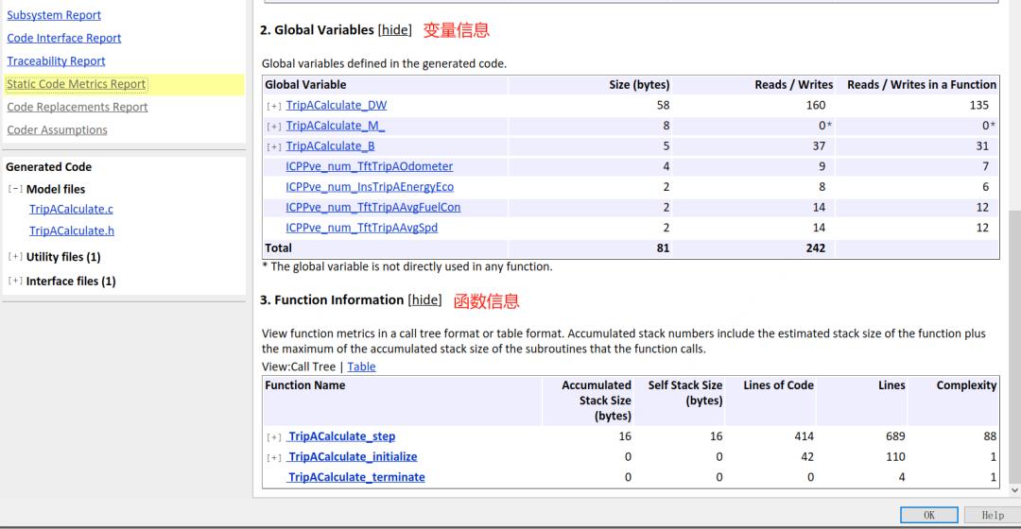Expand Interface files (1) group
This screenshot has height=529, width=1021.
pyautogui.click(x=15, y=282)
